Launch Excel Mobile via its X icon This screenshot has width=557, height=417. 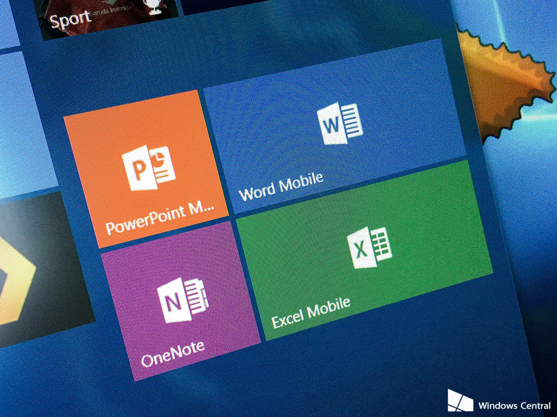[x=370, y=247]
